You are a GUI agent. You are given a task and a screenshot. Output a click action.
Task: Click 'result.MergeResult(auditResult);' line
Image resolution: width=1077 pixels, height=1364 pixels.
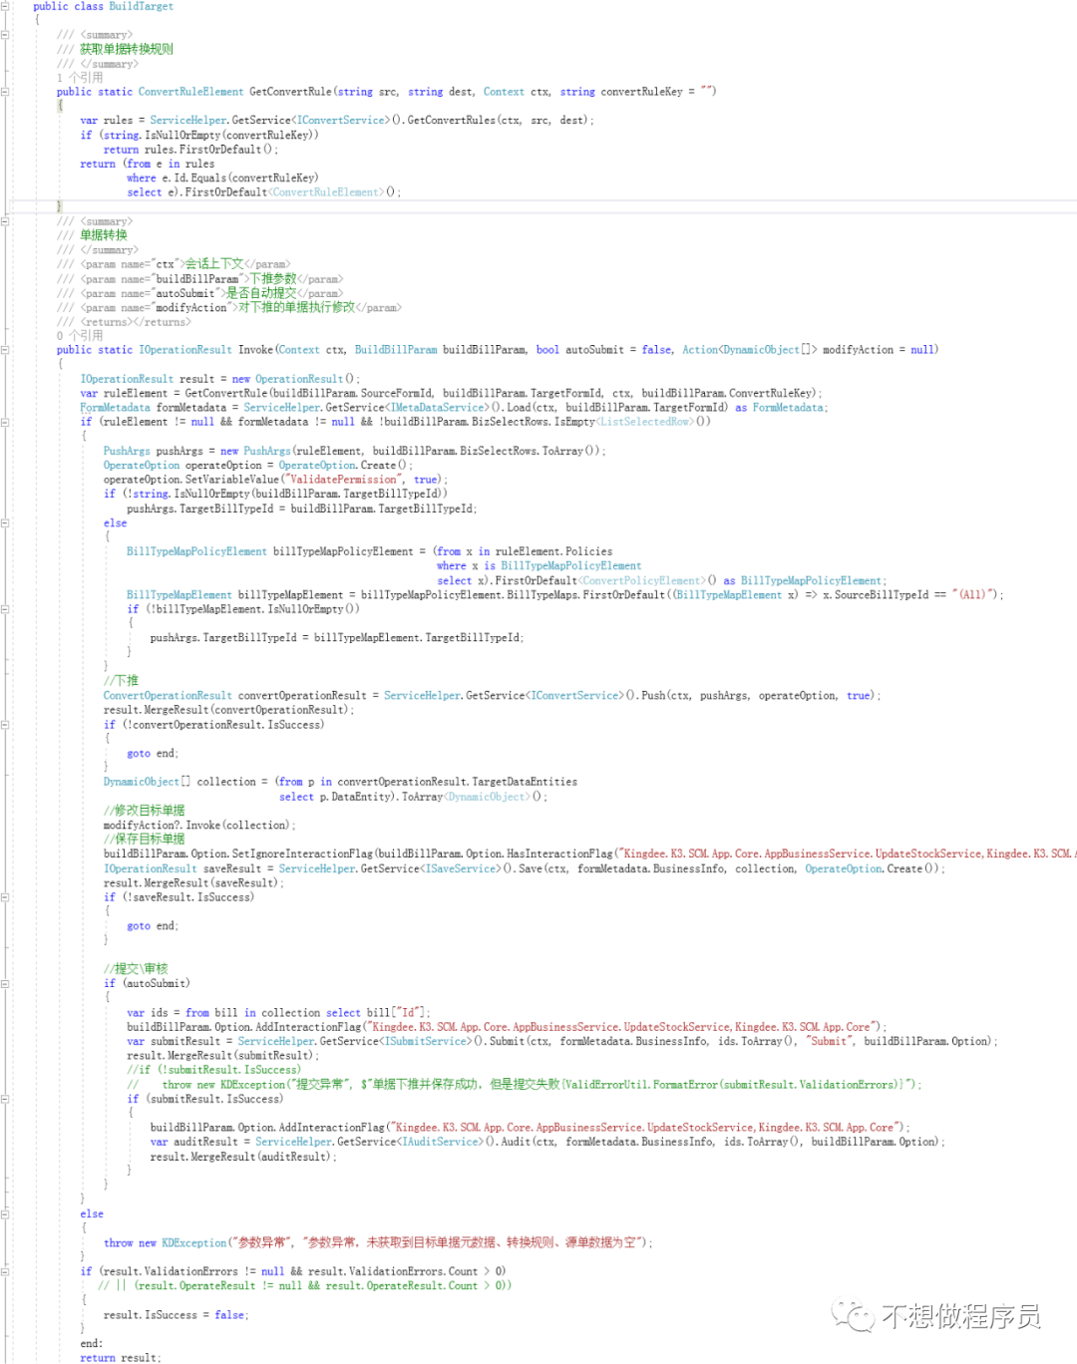[243, 1157]
